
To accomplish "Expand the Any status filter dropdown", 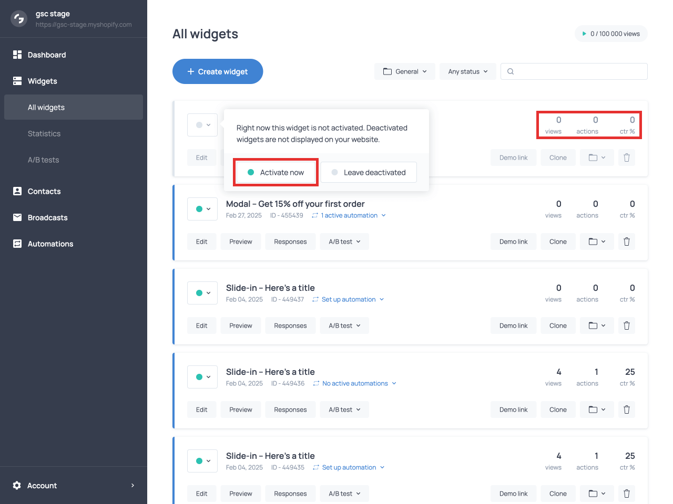I will click(x=467, y=71).
